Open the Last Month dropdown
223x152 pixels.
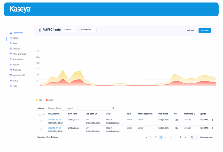(88, 30)
